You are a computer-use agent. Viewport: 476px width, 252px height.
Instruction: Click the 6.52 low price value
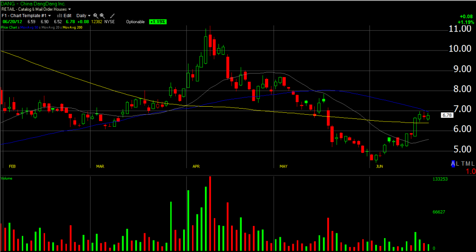58,22
